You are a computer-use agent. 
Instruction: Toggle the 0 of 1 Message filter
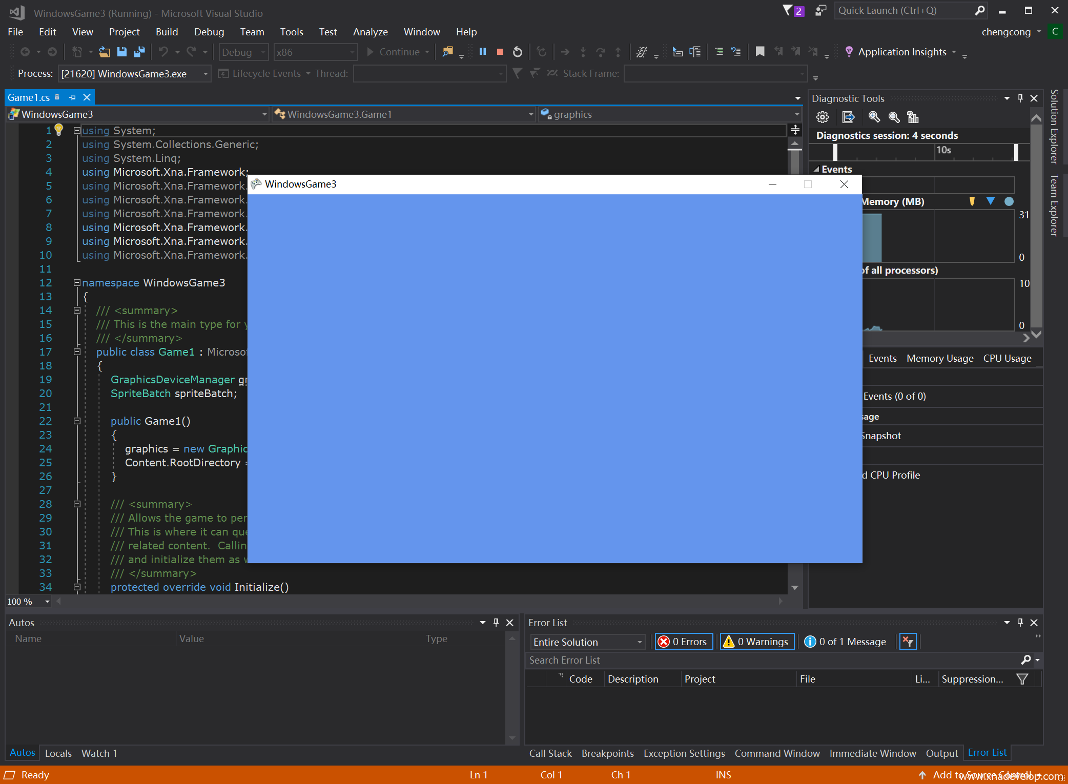coord(846,642)
